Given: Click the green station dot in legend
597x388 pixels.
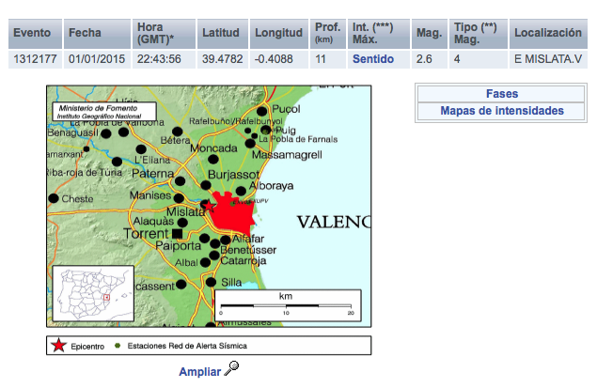Looking at the screenshot, I should pos(118,346).
